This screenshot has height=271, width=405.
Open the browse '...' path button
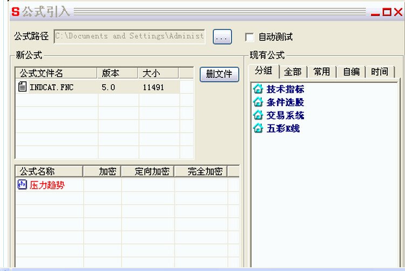click(x=222, y=37)
